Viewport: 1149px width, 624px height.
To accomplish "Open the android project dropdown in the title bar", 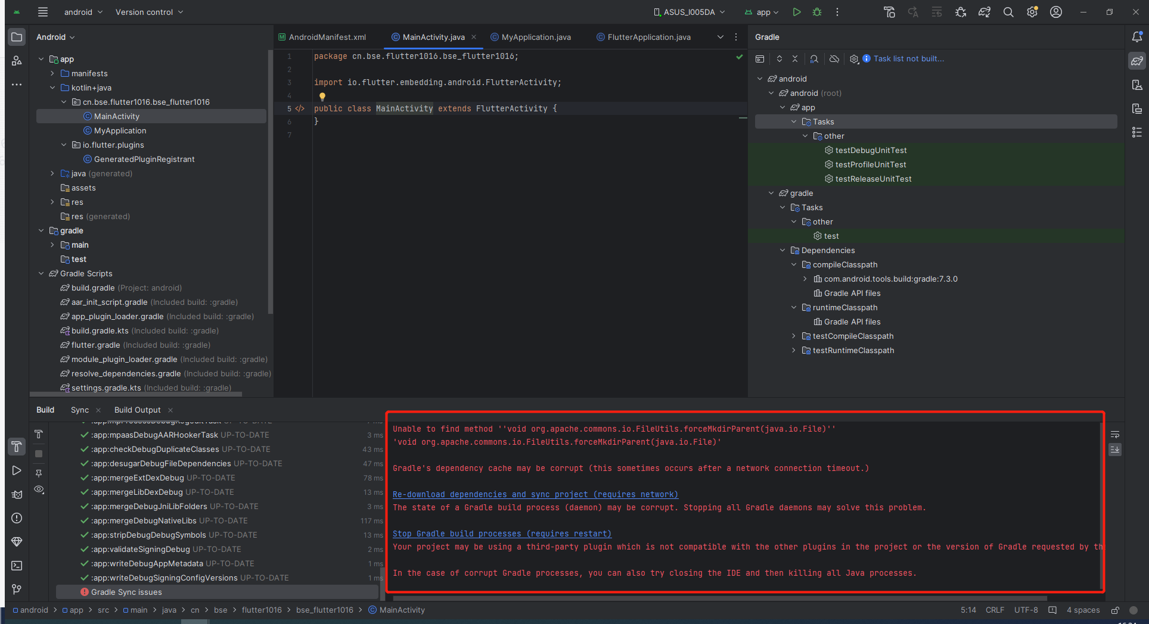I will [x=83, y=12].
